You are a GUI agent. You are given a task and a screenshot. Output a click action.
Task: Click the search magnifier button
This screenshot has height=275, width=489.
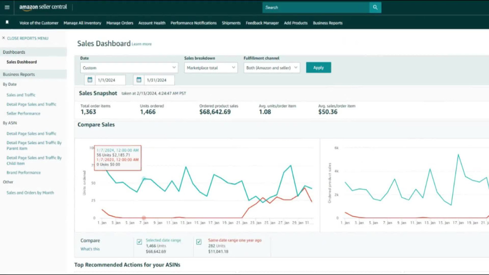click(x=375, y=7)
